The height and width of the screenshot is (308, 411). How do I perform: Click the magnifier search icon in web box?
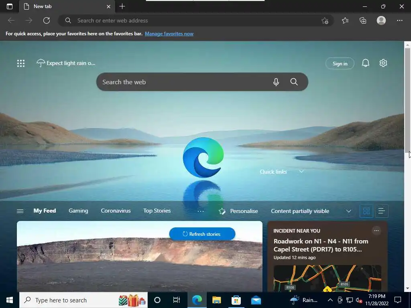pos(294,82)
